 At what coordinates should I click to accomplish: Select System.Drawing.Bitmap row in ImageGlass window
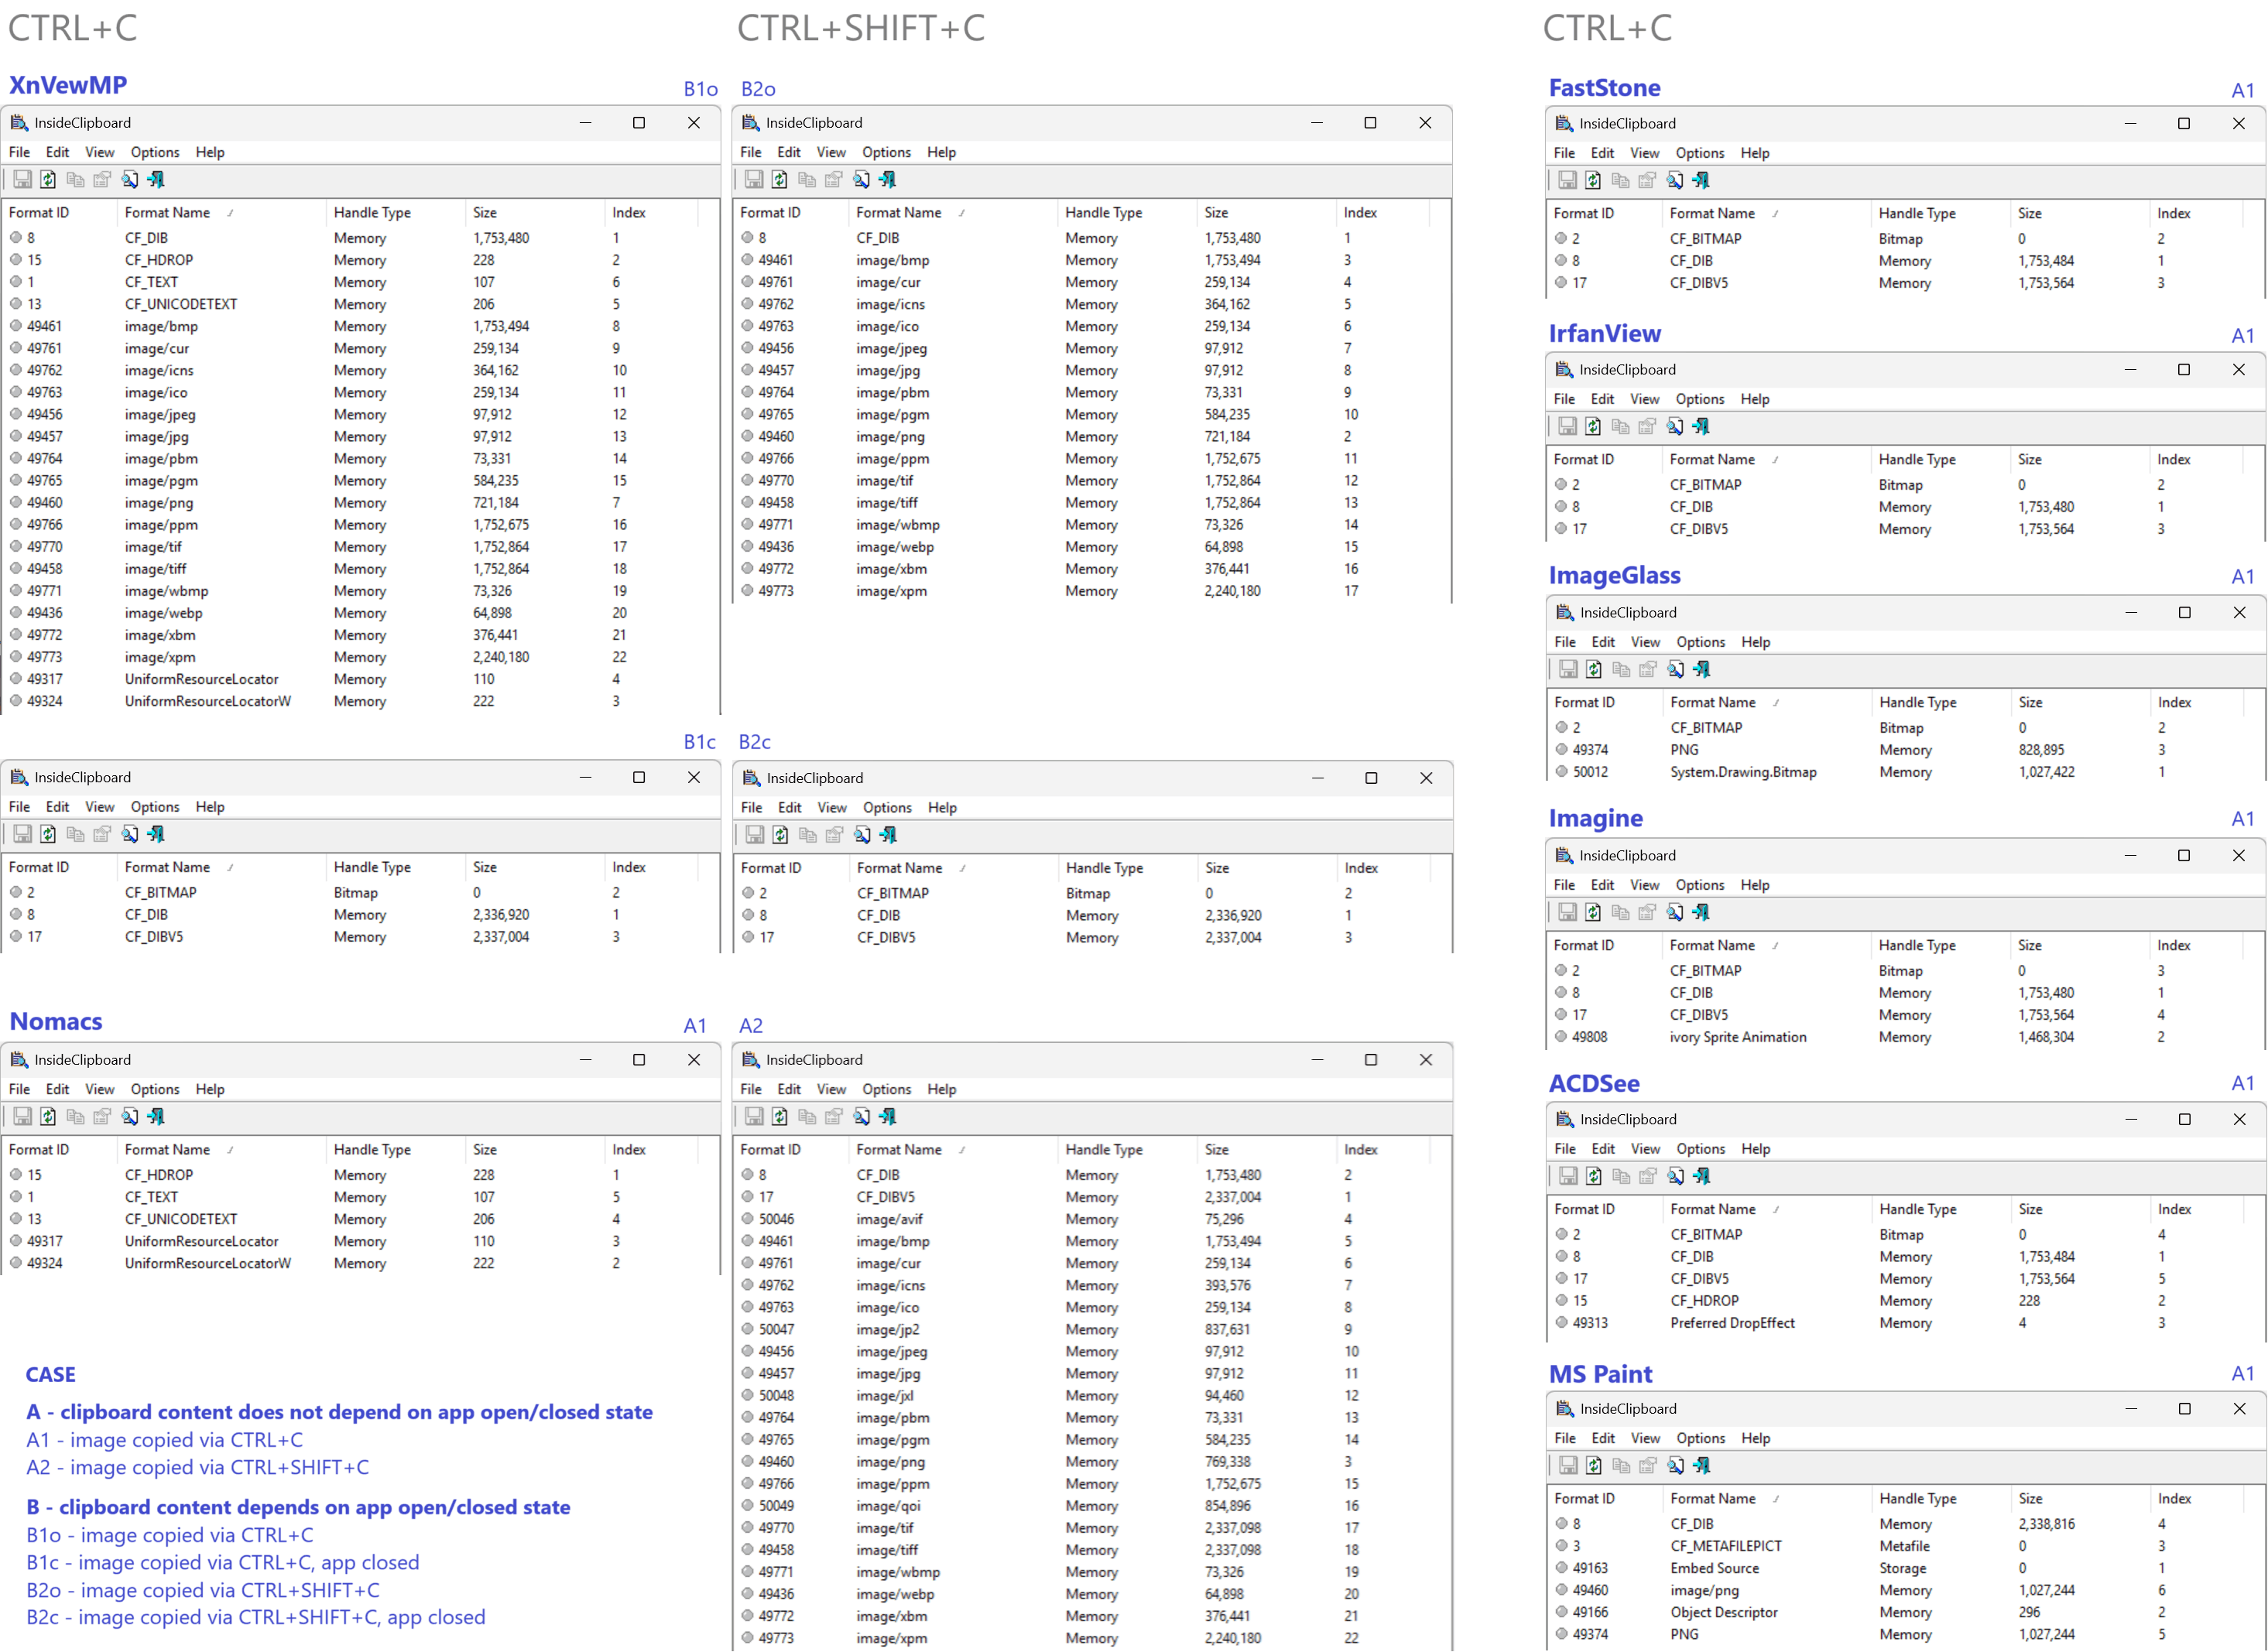pos(1742,772)
